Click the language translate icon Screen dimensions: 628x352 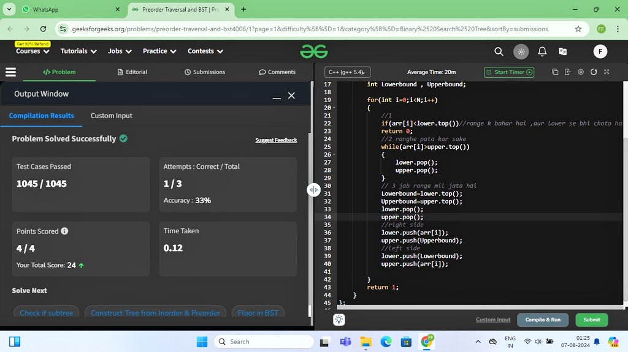click(x=563, y=51)
